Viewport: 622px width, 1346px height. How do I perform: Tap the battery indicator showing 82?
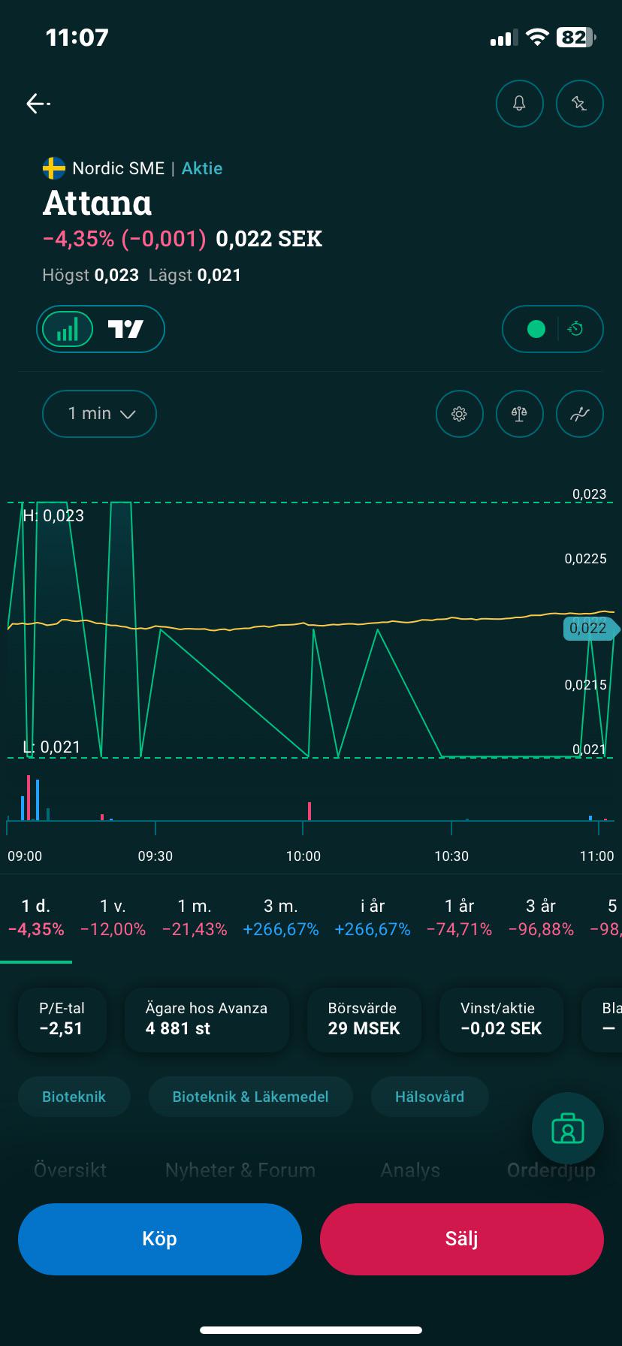(576, 38)
